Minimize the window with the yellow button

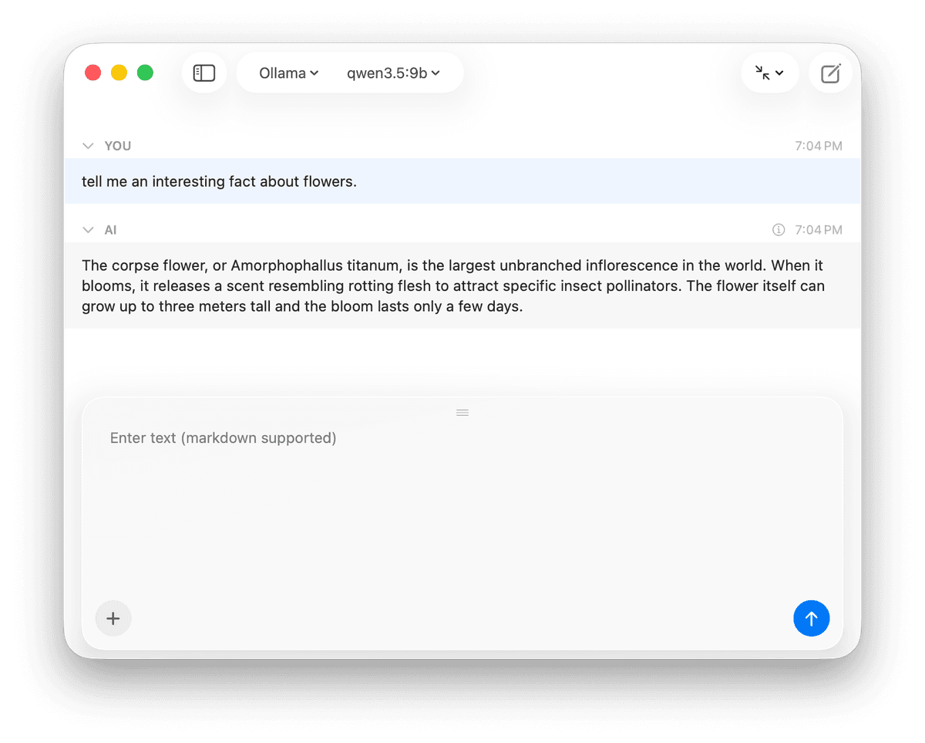119,72
